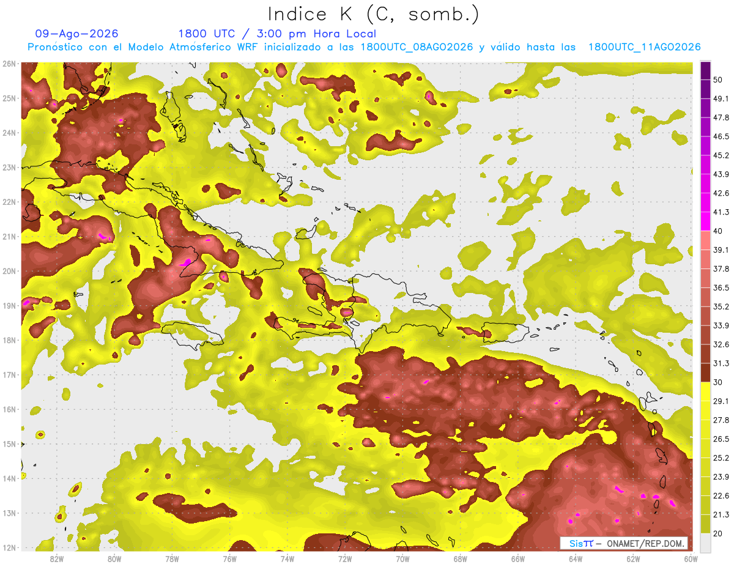
Task: Click the 64W longitude label
Action: (576, 558)
